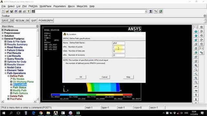
Task: Click Zoom Out magnifier with minus
Action: 196,82
